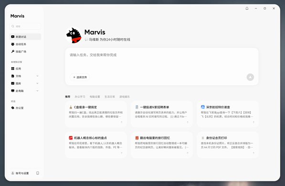Minimize the Marvis window
This screenshot has height=186, width=285.
click(256, 9)
